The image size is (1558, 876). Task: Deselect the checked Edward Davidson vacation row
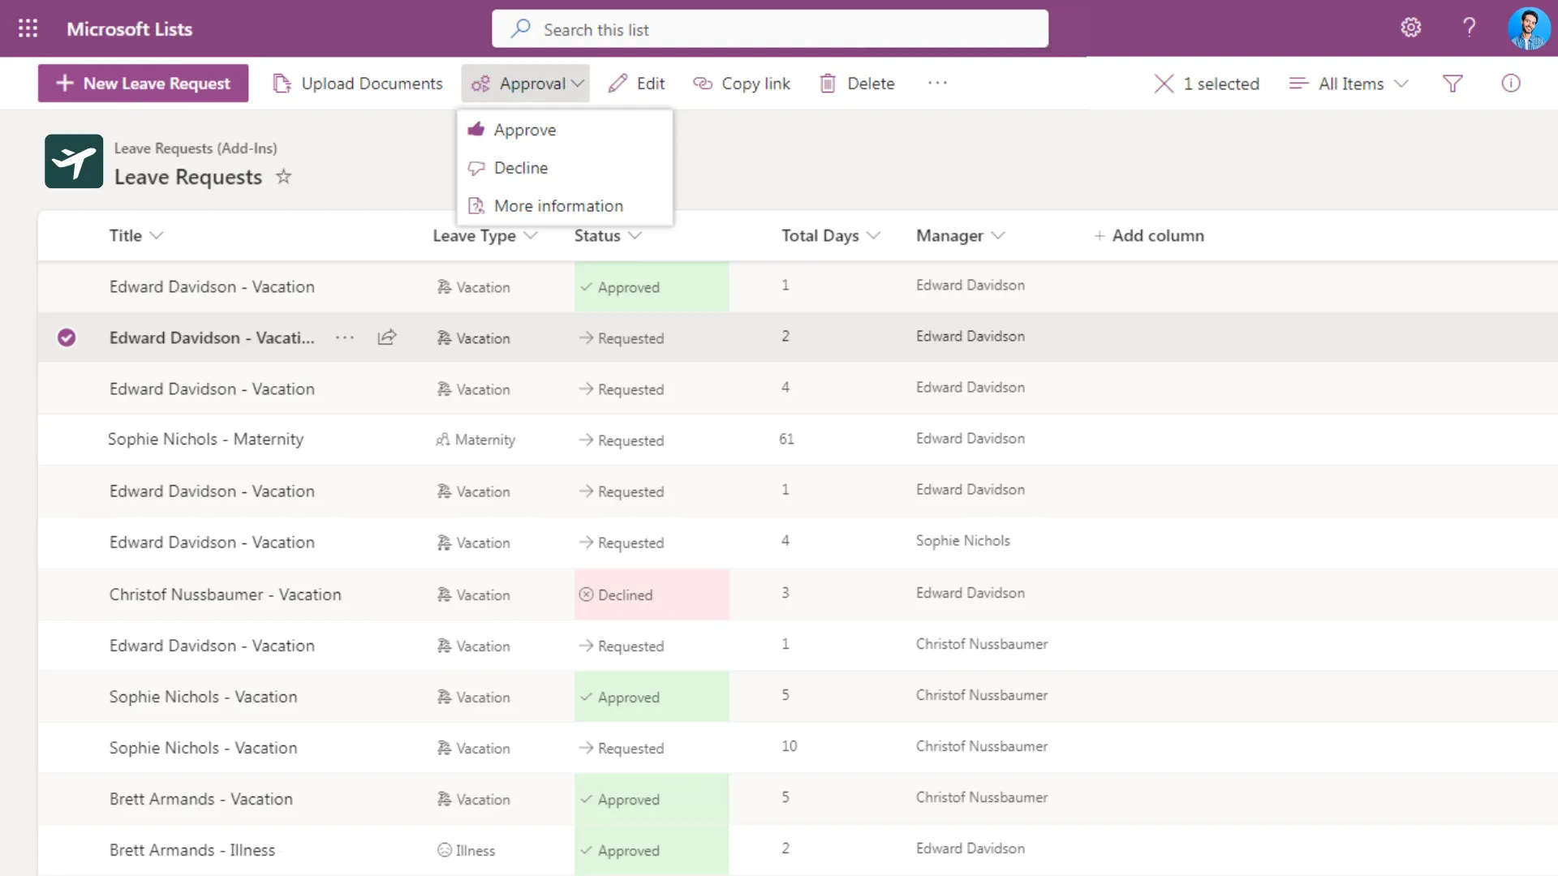[x=67, y=337]
